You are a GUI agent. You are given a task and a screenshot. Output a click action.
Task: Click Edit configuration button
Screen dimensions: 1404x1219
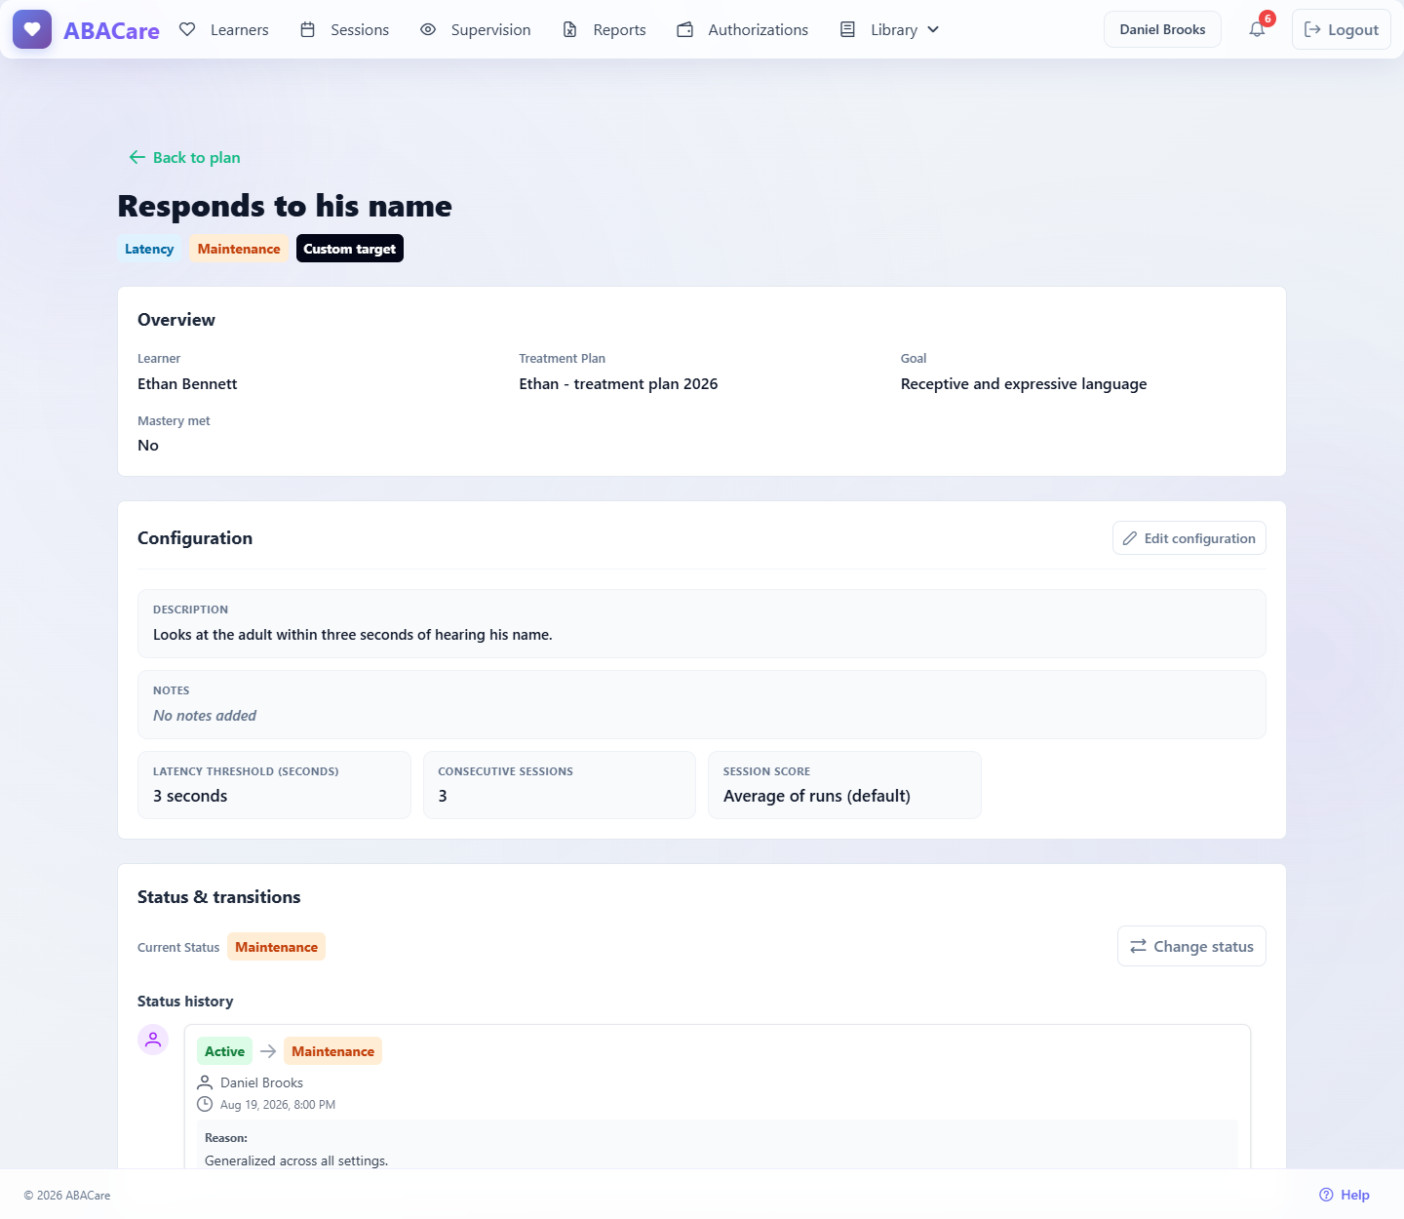coord(1189,538)
